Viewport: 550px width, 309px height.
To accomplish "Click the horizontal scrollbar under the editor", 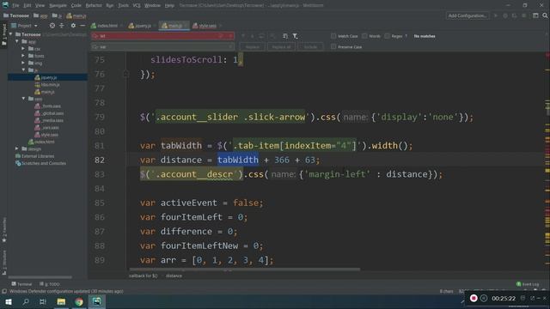I will pyautogui.click(x=244, y=269).
